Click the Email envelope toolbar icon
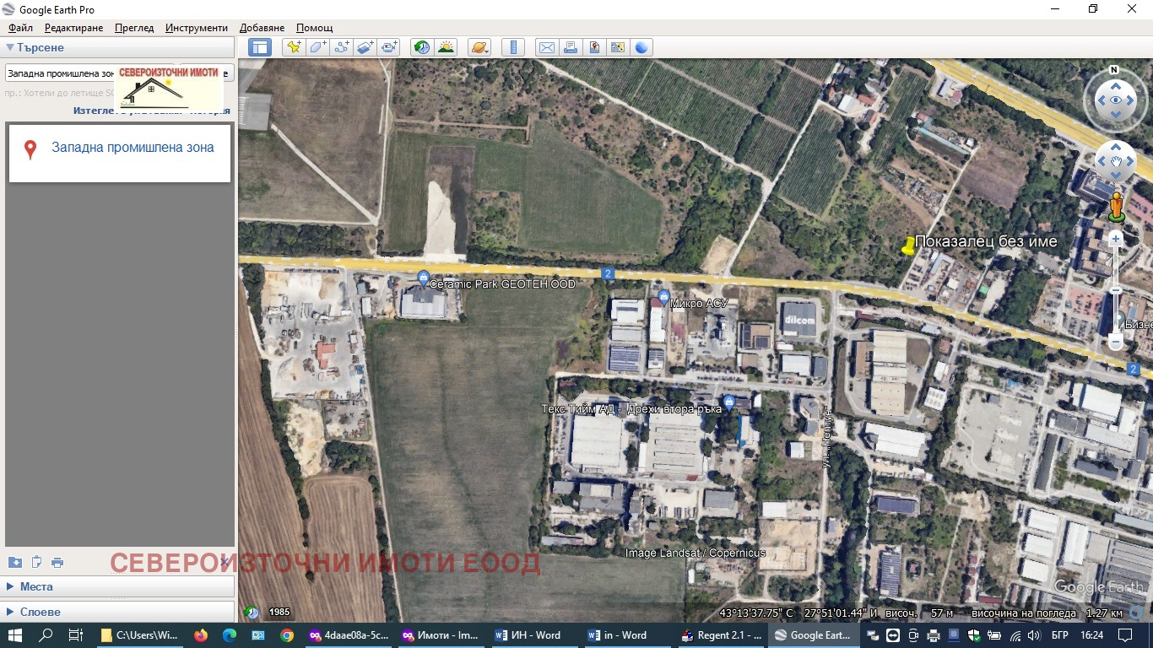The height and width of the screenshot is (648, 1153). [546, 47]
